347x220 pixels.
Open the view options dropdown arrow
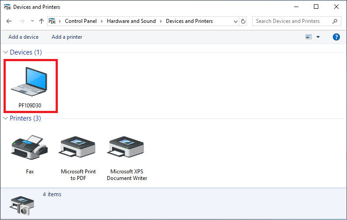[318, 37]
